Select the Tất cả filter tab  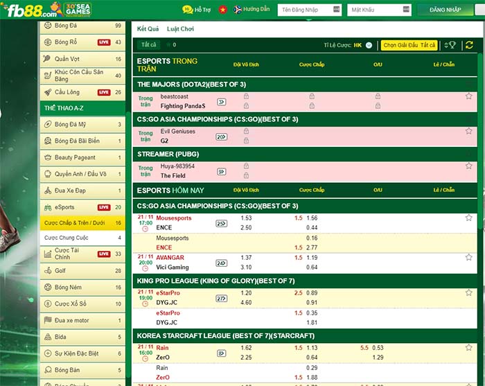point(149,45)
